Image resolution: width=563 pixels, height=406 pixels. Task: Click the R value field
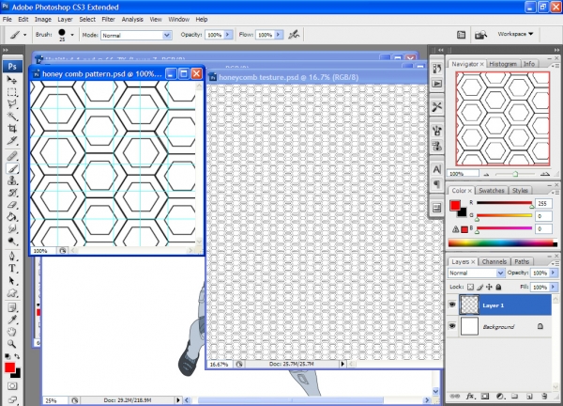543,204
